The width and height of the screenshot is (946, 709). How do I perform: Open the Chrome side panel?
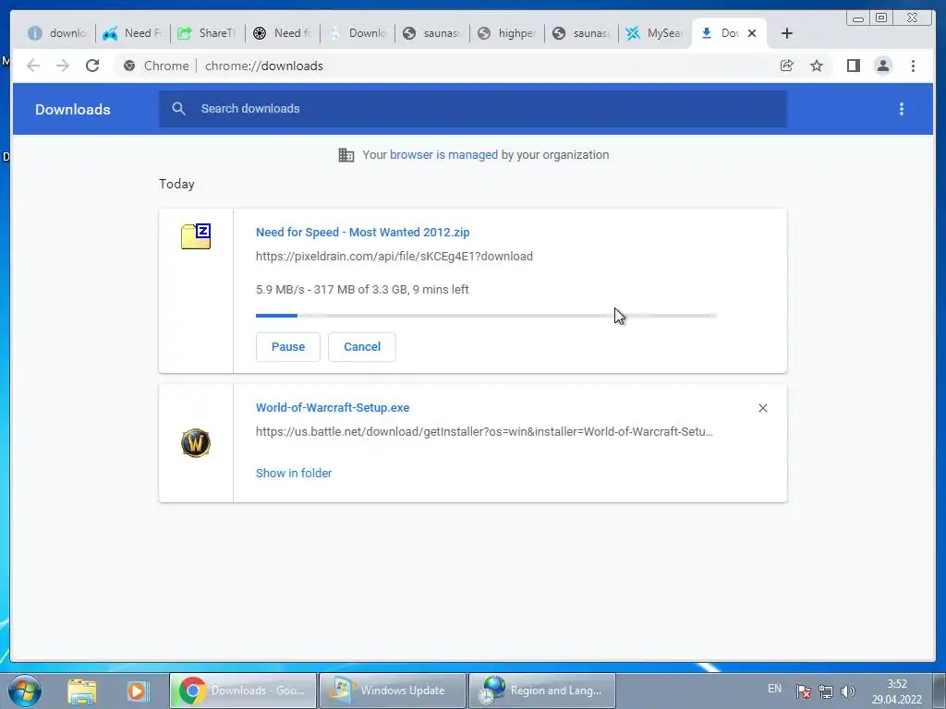click(x=853, y=66)
